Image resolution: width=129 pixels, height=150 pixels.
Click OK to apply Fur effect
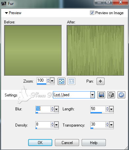[x=40, y=143]
